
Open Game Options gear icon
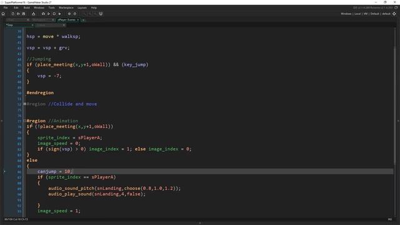69,14
